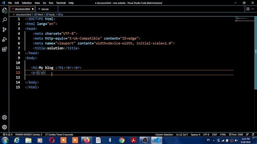Click line number 11 in gutter

click(18, 68)
